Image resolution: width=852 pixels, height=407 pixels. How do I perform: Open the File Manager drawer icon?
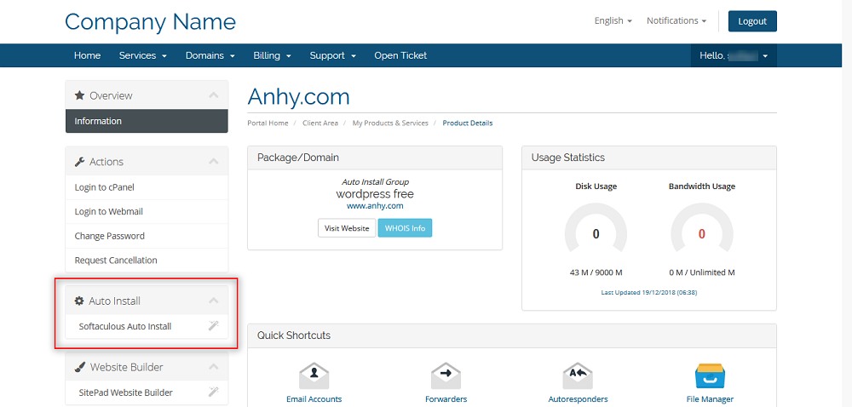710,376
